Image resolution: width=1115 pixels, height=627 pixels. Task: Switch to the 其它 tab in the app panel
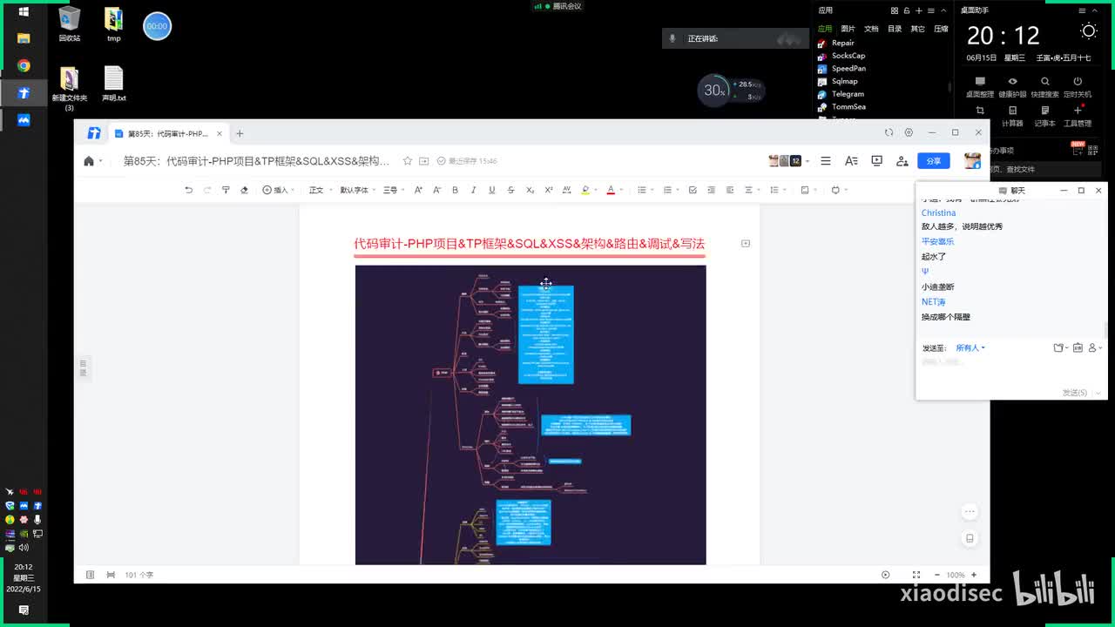(x=917, y=29)
